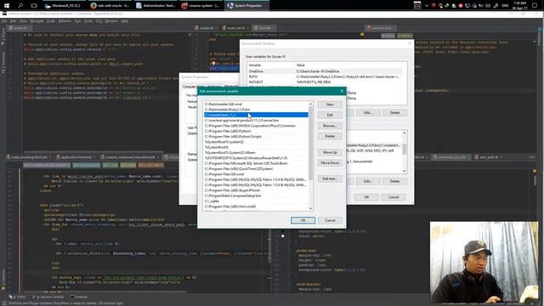
Task: Open the Version Control tool window button
Action: tap(48, 297)
